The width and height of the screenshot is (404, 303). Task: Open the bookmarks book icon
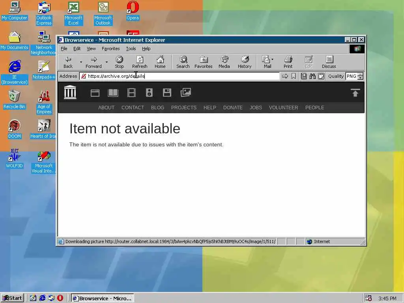(304, 76)
